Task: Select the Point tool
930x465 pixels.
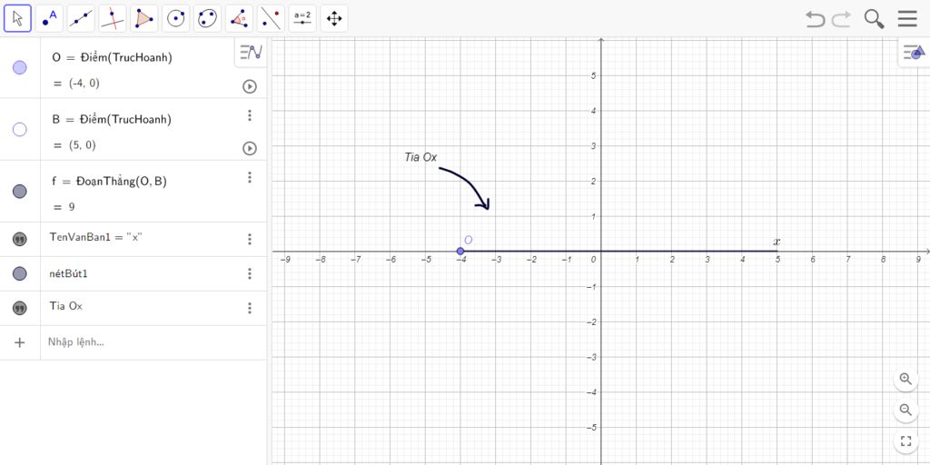Action: coord(49,18)
